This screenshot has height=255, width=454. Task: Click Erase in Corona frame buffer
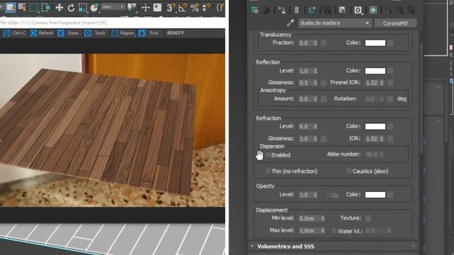68,33
